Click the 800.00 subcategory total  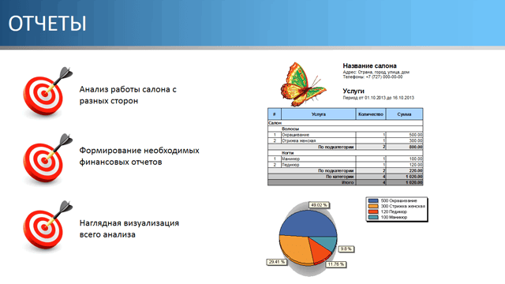(x=404, y=147)
